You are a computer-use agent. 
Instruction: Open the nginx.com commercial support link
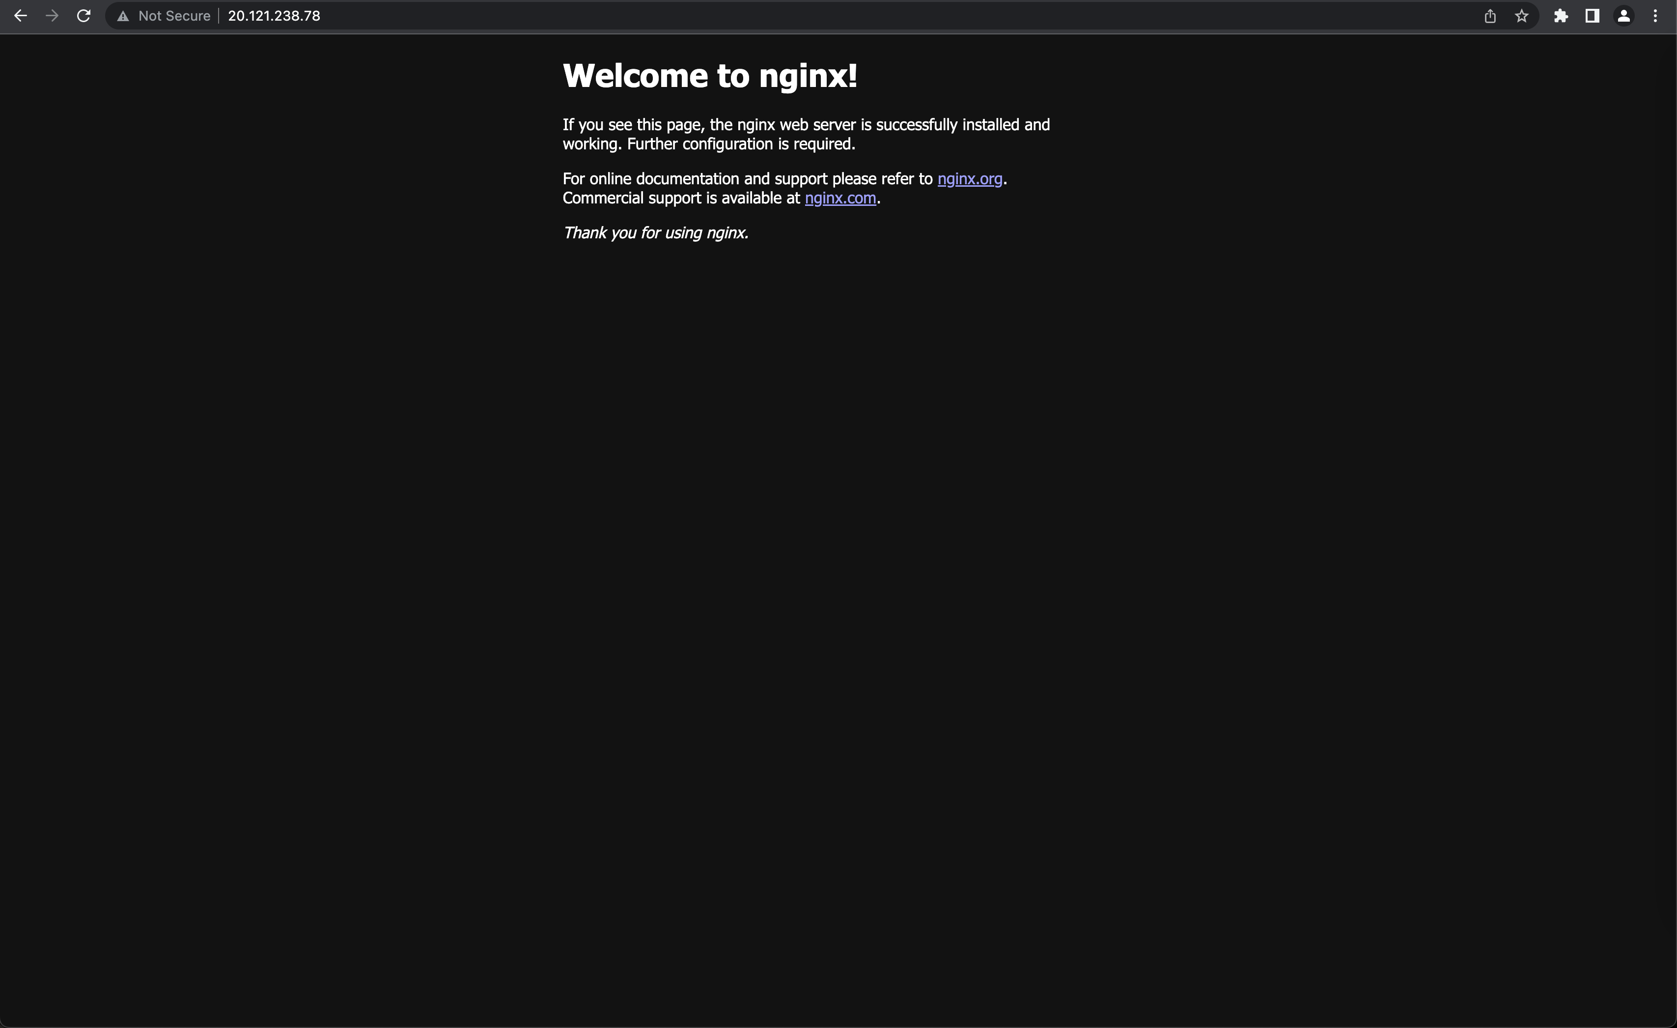(x=840, y=198)
